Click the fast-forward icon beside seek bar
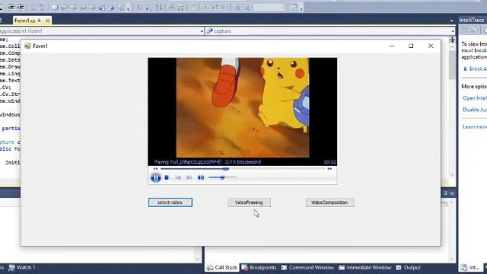This screenshot has height=274, width=487. point(329,169)
